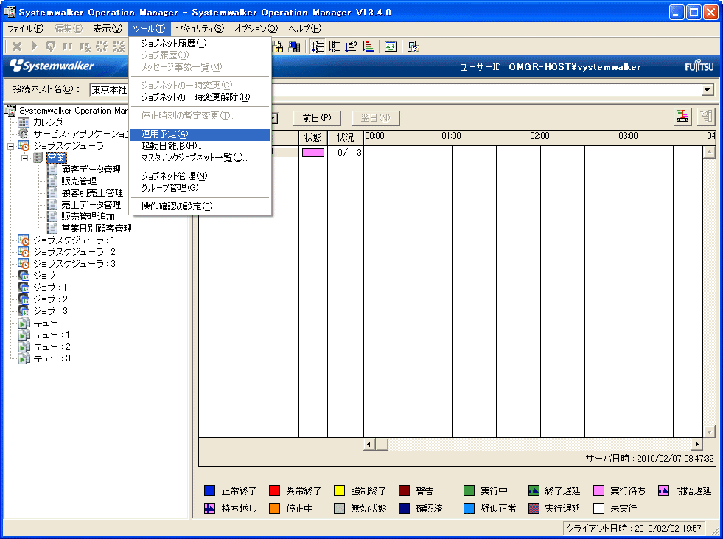Open the セキュリティ(S) menu
Screen dimensions: 723x539
[x=200, y=29]
